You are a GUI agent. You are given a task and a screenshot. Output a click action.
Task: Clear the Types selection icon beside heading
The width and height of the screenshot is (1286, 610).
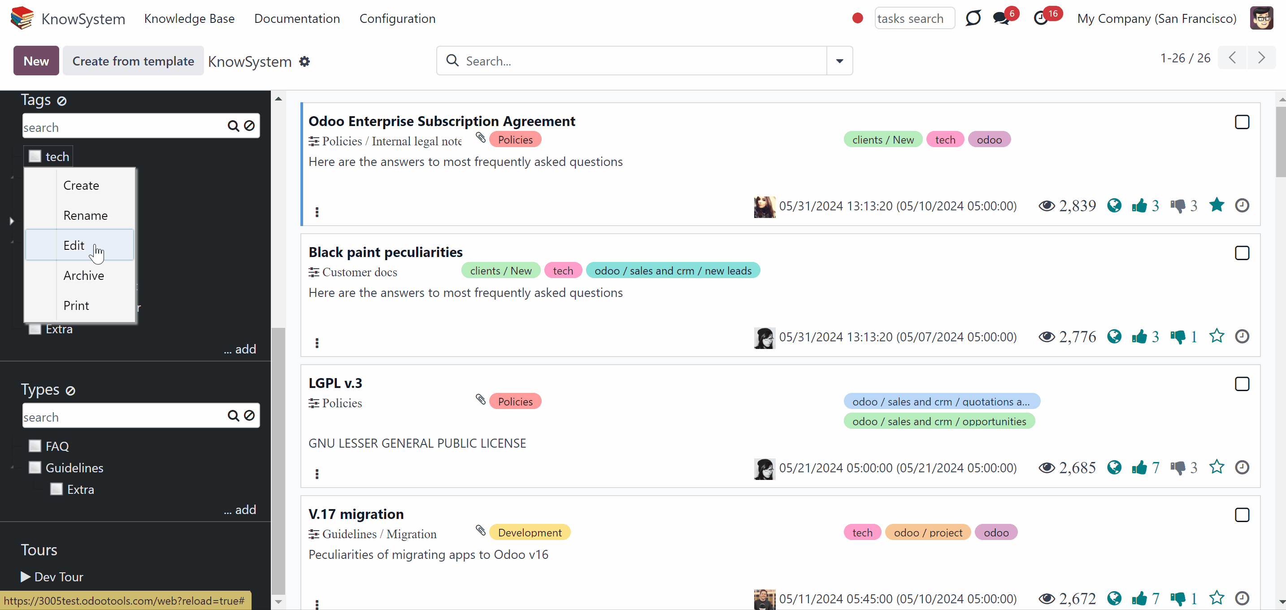(x=70, y=390)
